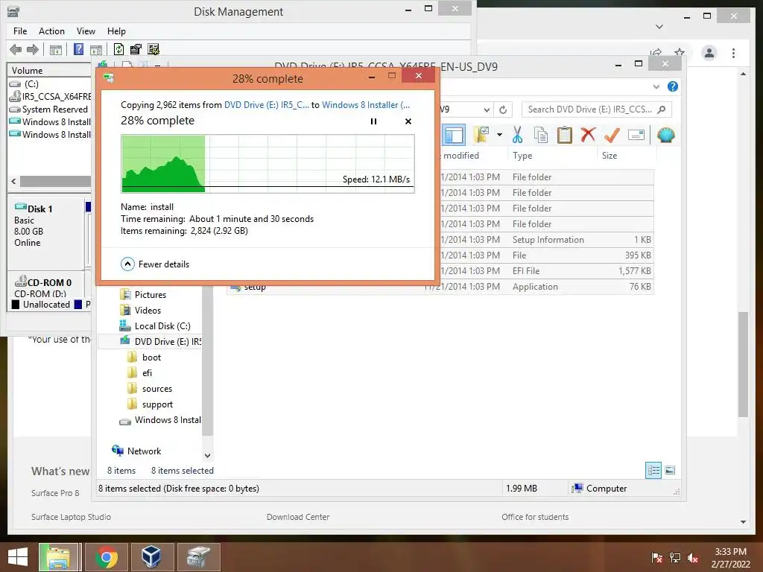Open the View menu in Disk Management

click(x=86, y=31)
